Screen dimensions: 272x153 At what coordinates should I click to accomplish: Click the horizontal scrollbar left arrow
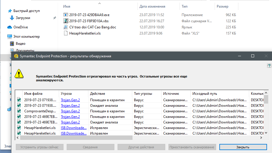[x=18, y=137]
